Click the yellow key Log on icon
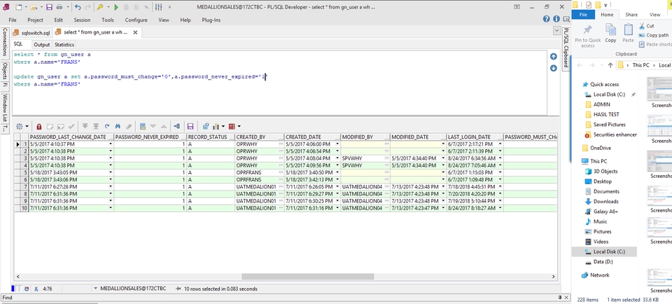Viewport: 672px width, 304px height. [x=99, y=7]
